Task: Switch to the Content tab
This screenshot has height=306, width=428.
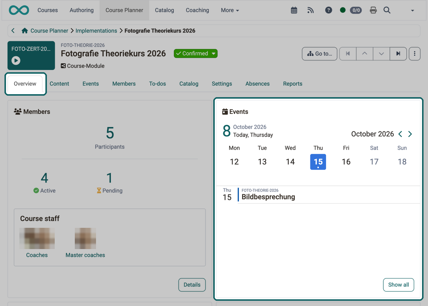Action: (x=59, y=84)
